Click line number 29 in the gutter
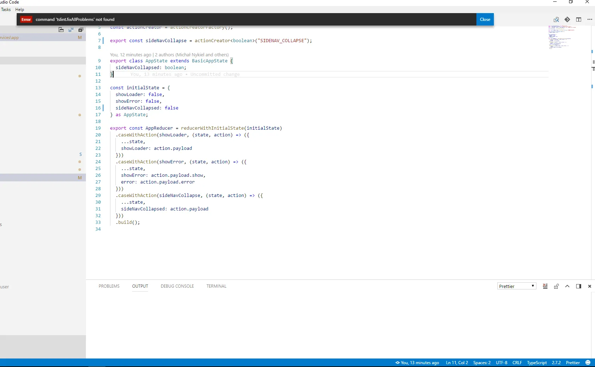The height and width of the screenshot is (367, 595). point(98,196)
